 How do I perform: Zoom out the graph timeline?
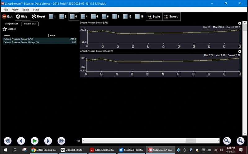tap(227, 141)
